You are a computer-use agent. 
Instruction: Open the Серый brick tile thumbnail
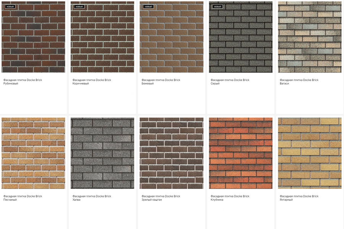pos(241,37)
